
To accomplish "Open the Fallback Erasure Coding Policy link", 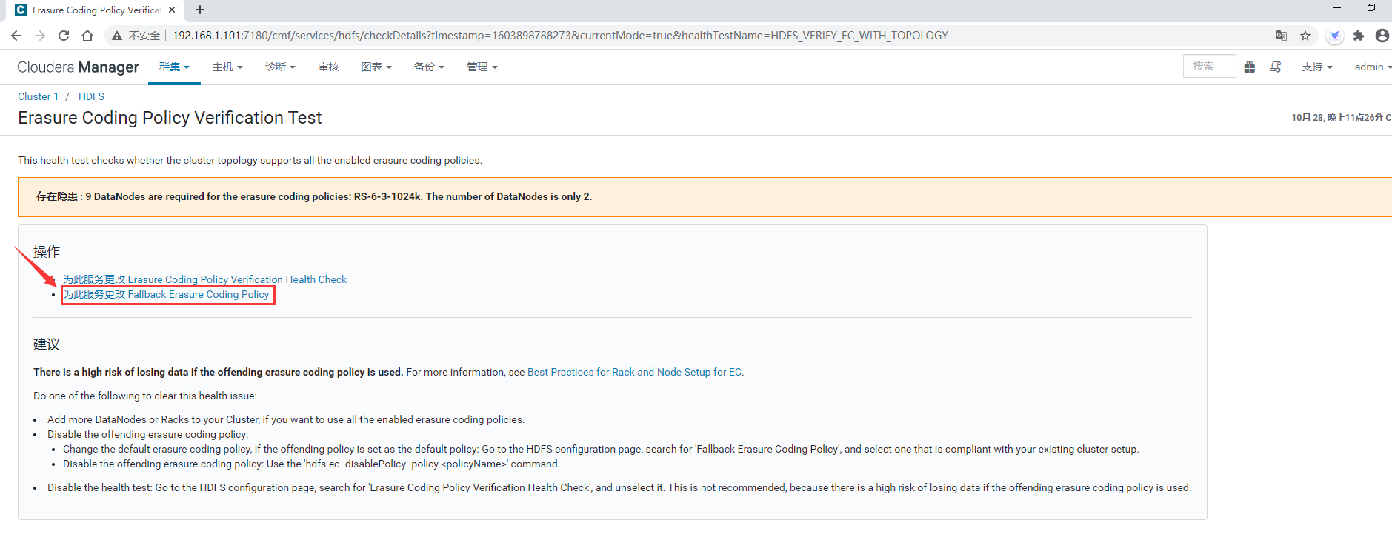I will click(x=166, y=294).
